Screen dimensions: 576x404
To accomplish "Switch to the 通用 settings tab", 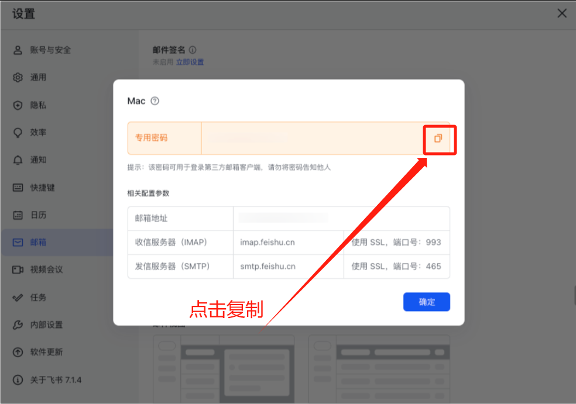I will [x=38, y=77].
